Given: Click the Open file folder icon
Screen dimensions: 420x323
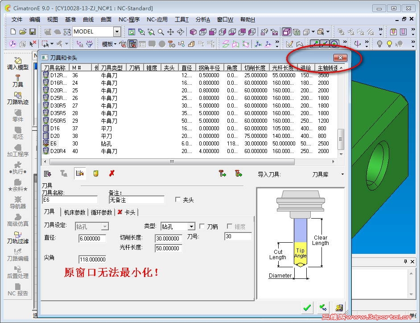Looking at the screenshot, I should tap(23, 32).
